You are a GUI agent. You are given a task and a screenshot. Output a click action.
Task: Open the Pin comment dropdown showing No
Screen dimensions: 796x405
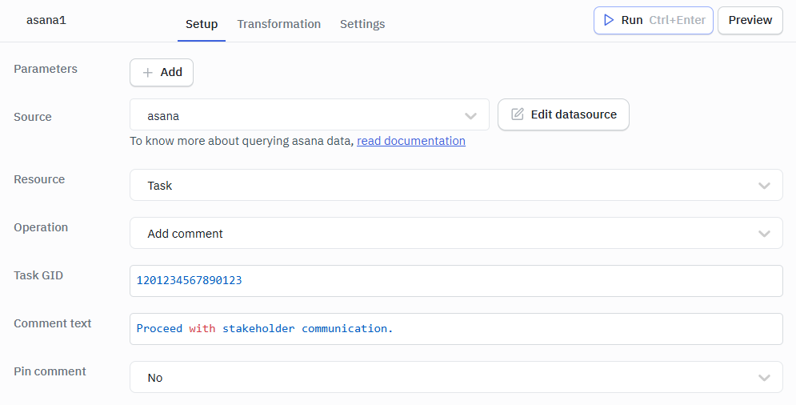tap(456, 377)
